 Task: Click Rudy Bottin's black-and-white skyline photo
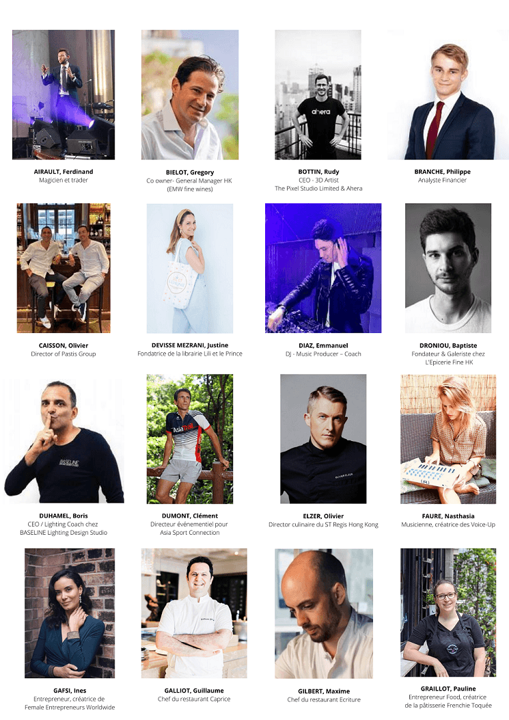click(318, 94)
